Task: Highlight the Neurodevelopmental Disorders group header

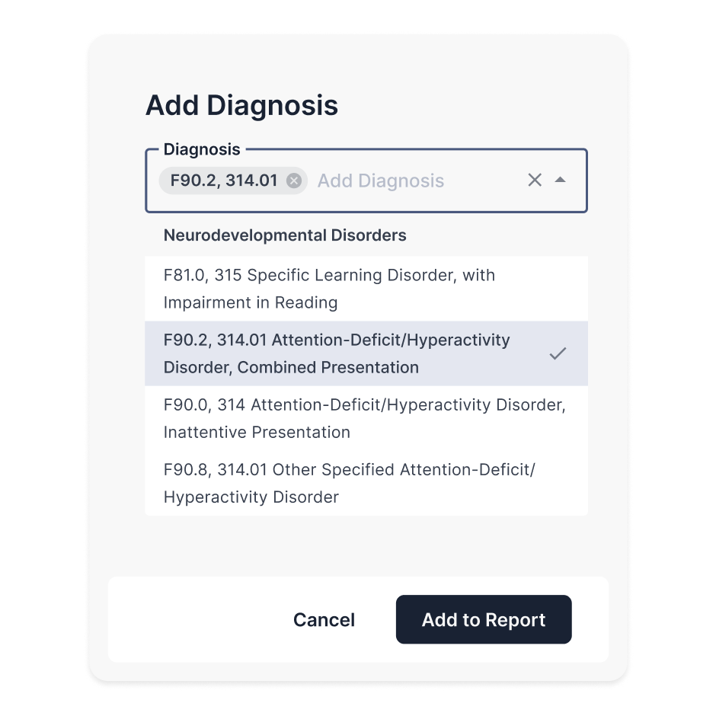Action: coord(285,235)
